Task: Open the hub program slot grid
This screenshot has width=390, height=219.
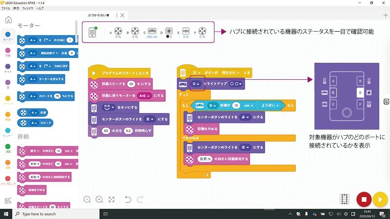Action: click(x=345, y=199)
